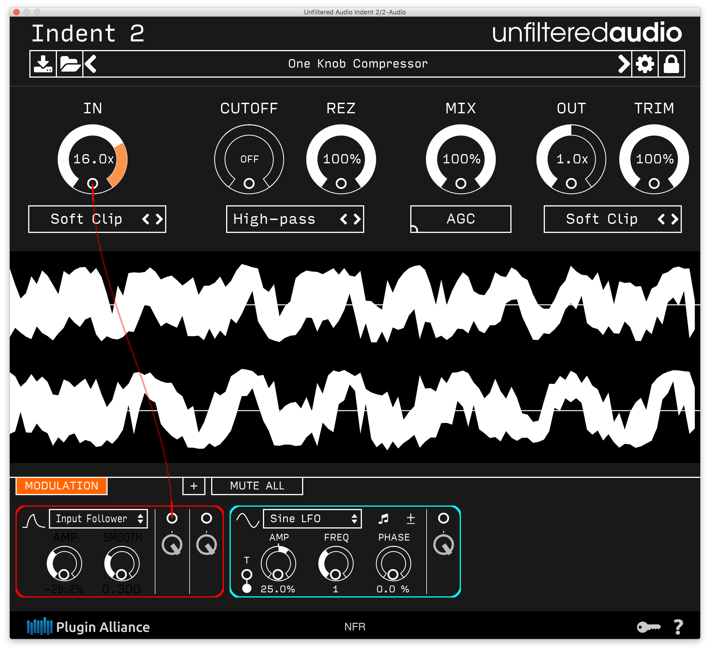Viewport: 710px width, 651px height.
Task: Add a new modulator with plus button
Action: [x=194, y=486]
